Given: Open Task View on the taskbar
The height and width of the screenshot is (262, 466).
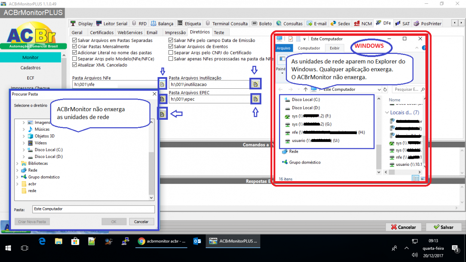Looking at the screenshot, I should coord(25,248).
